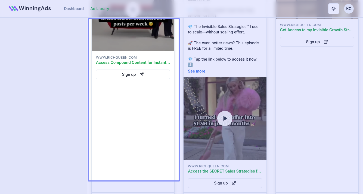363x194 pixels.
Task: Click WWW.RICHQUEEN.COM above Invisible Growth headline
Action: pyautogui.click(x=300, y=25)
